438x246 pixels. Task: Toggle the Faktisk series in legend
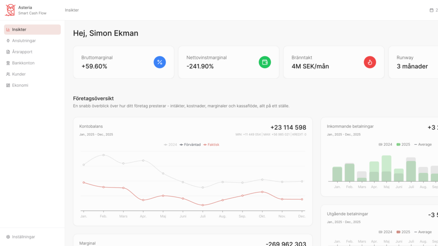point(211,144)
